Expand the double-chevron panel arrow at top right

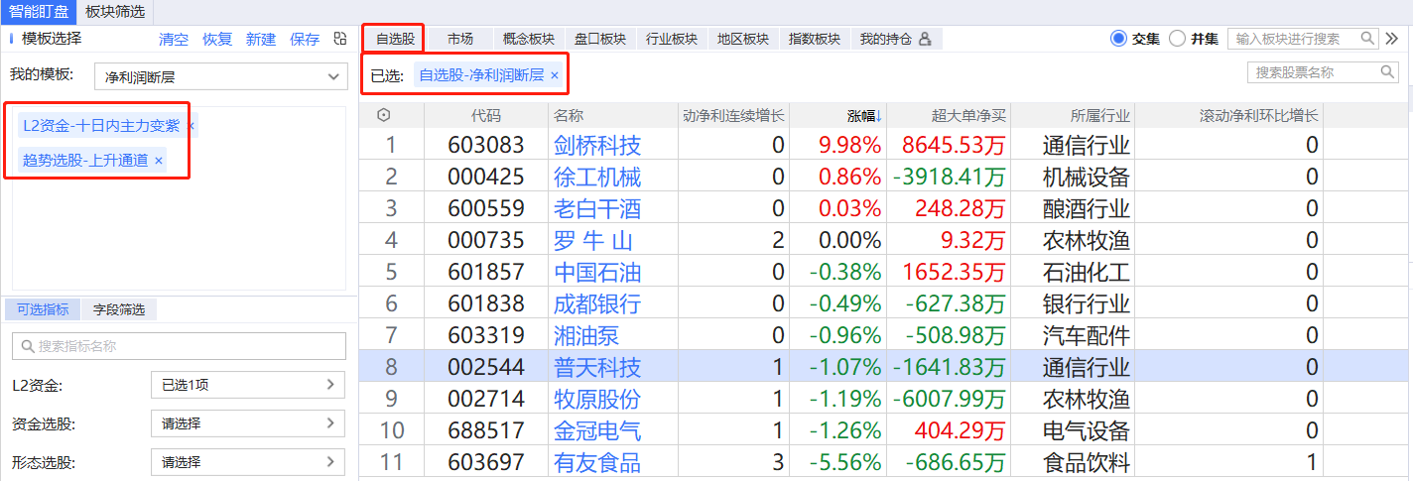pyautogui.click(x=1393, y=39)
